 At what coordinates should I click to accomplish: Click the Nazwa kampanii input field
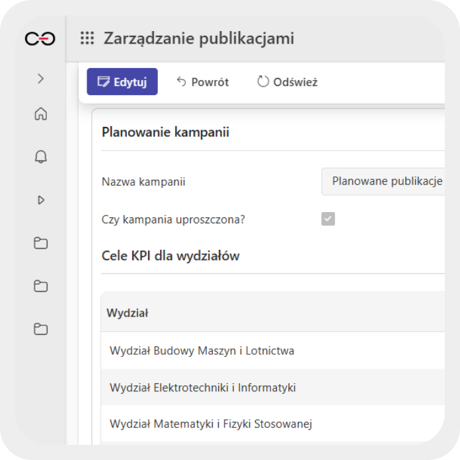pos(383,182)
